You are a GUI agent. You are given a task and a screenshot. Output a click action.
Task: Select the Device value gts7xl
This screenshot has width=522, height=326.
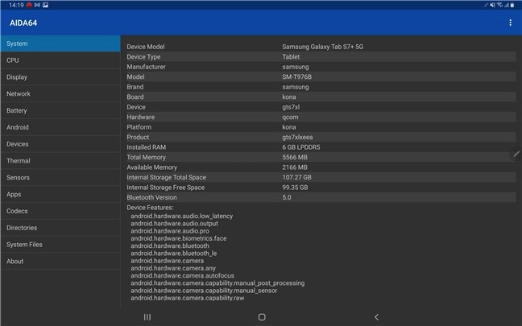tap(291, 107)
